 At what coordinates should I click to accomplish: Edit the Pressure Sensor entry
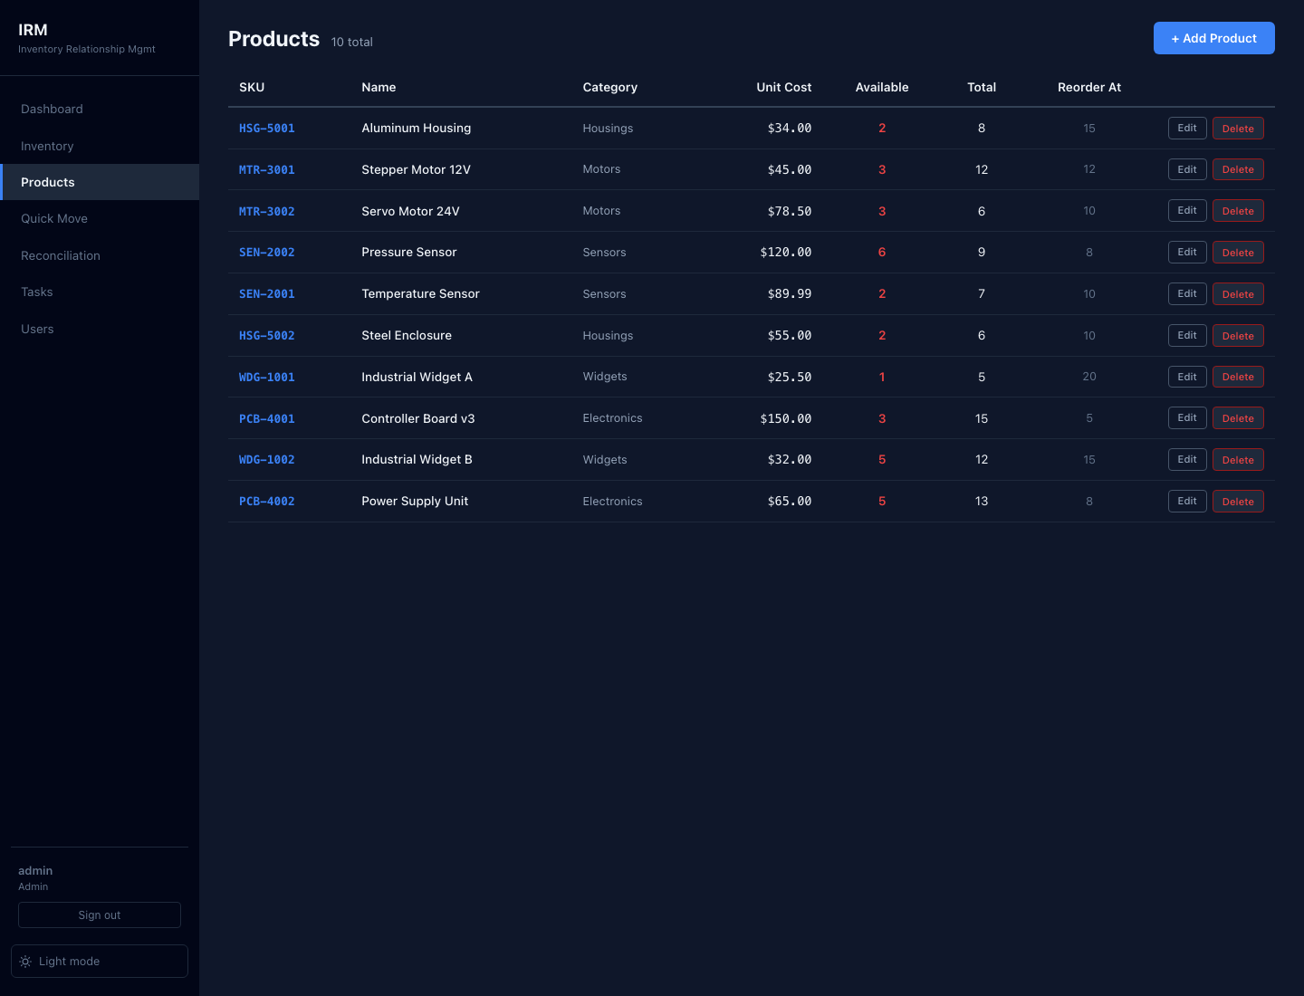(1187, 252)
